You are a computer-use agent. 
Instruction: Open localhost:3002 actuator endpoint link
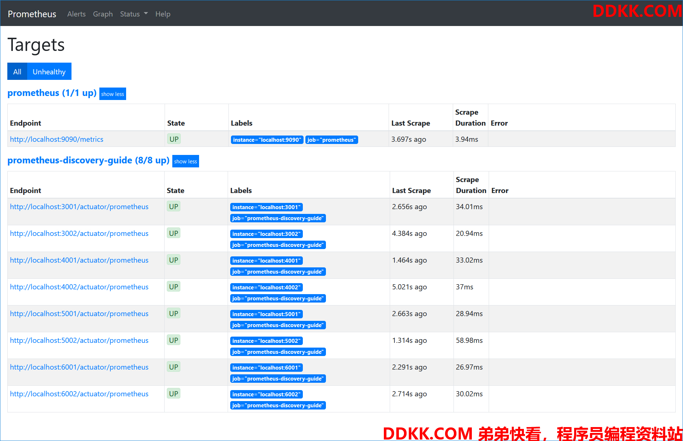click(x=79, y=233)
